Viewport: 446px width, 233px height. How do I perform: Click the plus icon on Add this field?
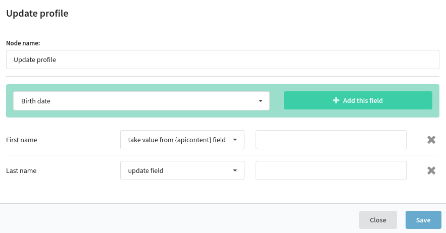tap(336, 100)
